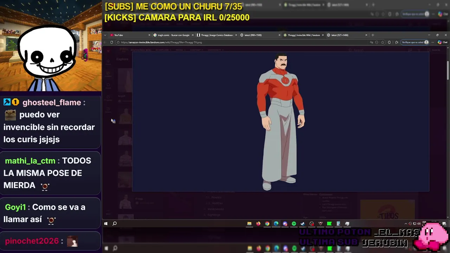Launch Firefox from the taskbar

(x=258, y=223)
